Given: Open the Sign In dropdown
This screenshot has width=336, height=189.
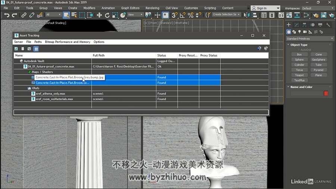Looking at the screenshot, I should click(x=265, y=8).
